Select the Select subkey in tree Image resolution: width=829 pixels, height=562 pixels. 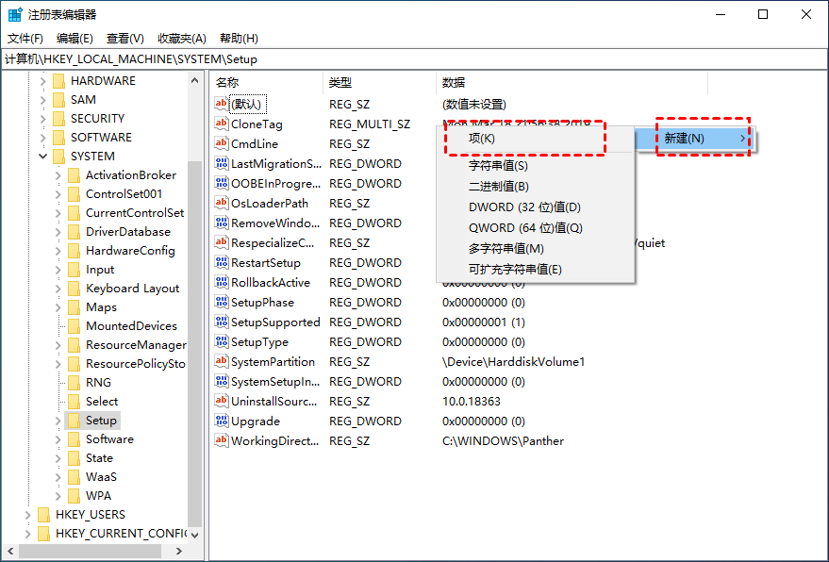[102, 402]
